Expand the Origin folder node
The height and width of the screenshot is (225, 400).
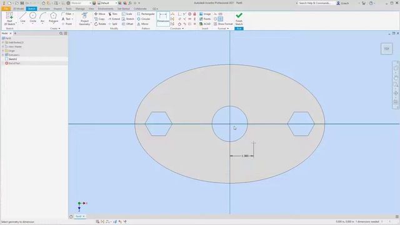[2, 51]
